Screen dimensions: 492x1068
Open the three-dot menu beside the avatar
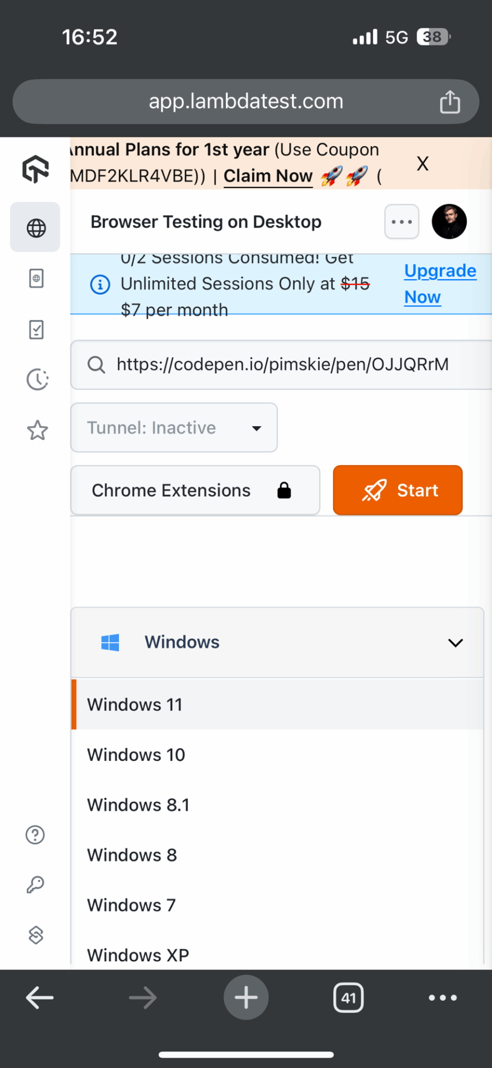coord(401,222)
